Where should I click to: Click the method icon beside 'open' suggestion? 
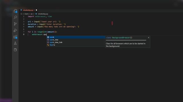[x=48, y=37]
